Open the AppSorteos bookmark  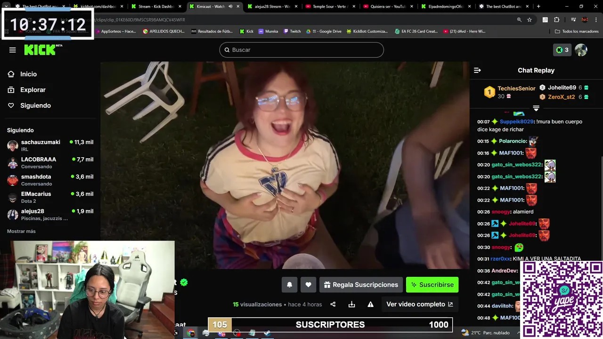(x=116, y=31)
